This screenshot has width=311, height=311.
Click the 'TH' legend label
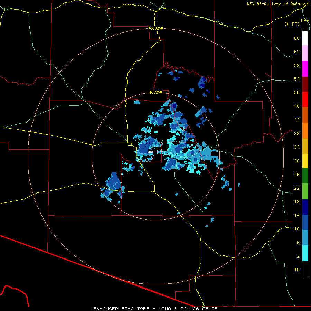pos(297,270)
